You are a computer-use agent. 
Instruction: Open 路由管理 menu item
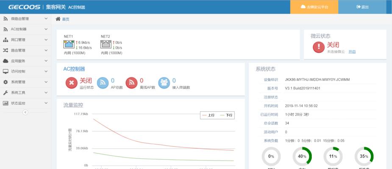[x=25, y=50]
